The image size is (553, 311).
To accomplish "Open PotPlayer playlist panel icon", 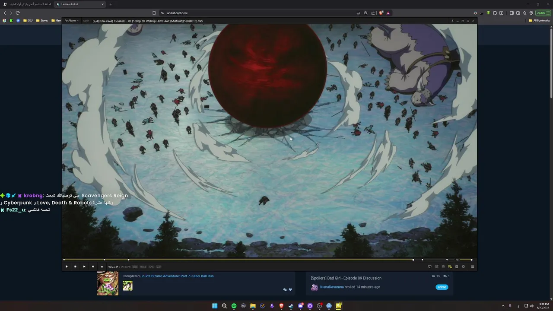I will pos(457,267).
